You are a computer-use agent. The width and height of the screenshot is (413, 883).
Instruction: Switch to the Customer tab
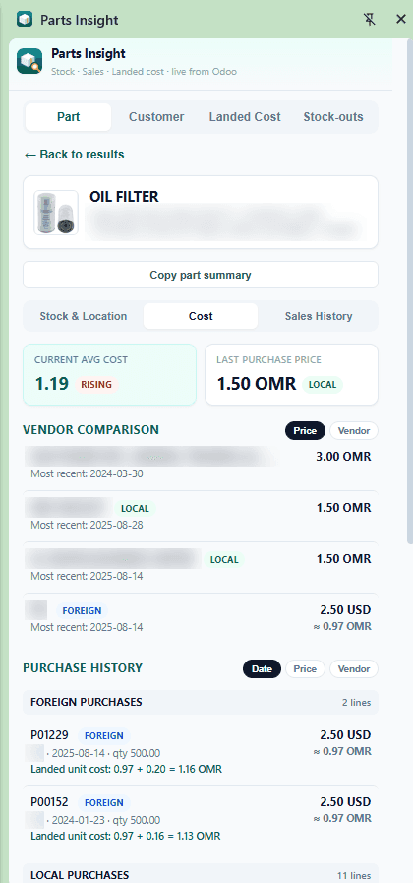click(156, 117)
